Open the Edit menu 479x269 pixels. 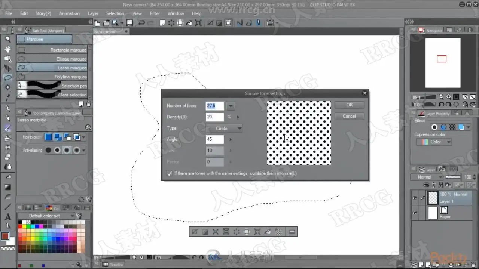[24, 13]
